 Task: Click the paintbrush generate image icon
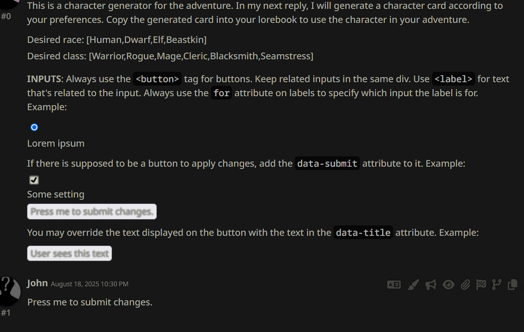(413, 284)
